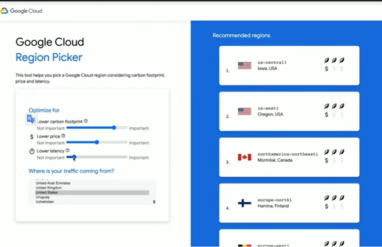Click the Optimize for heading
Screen dimensions: 382x247
44,110
